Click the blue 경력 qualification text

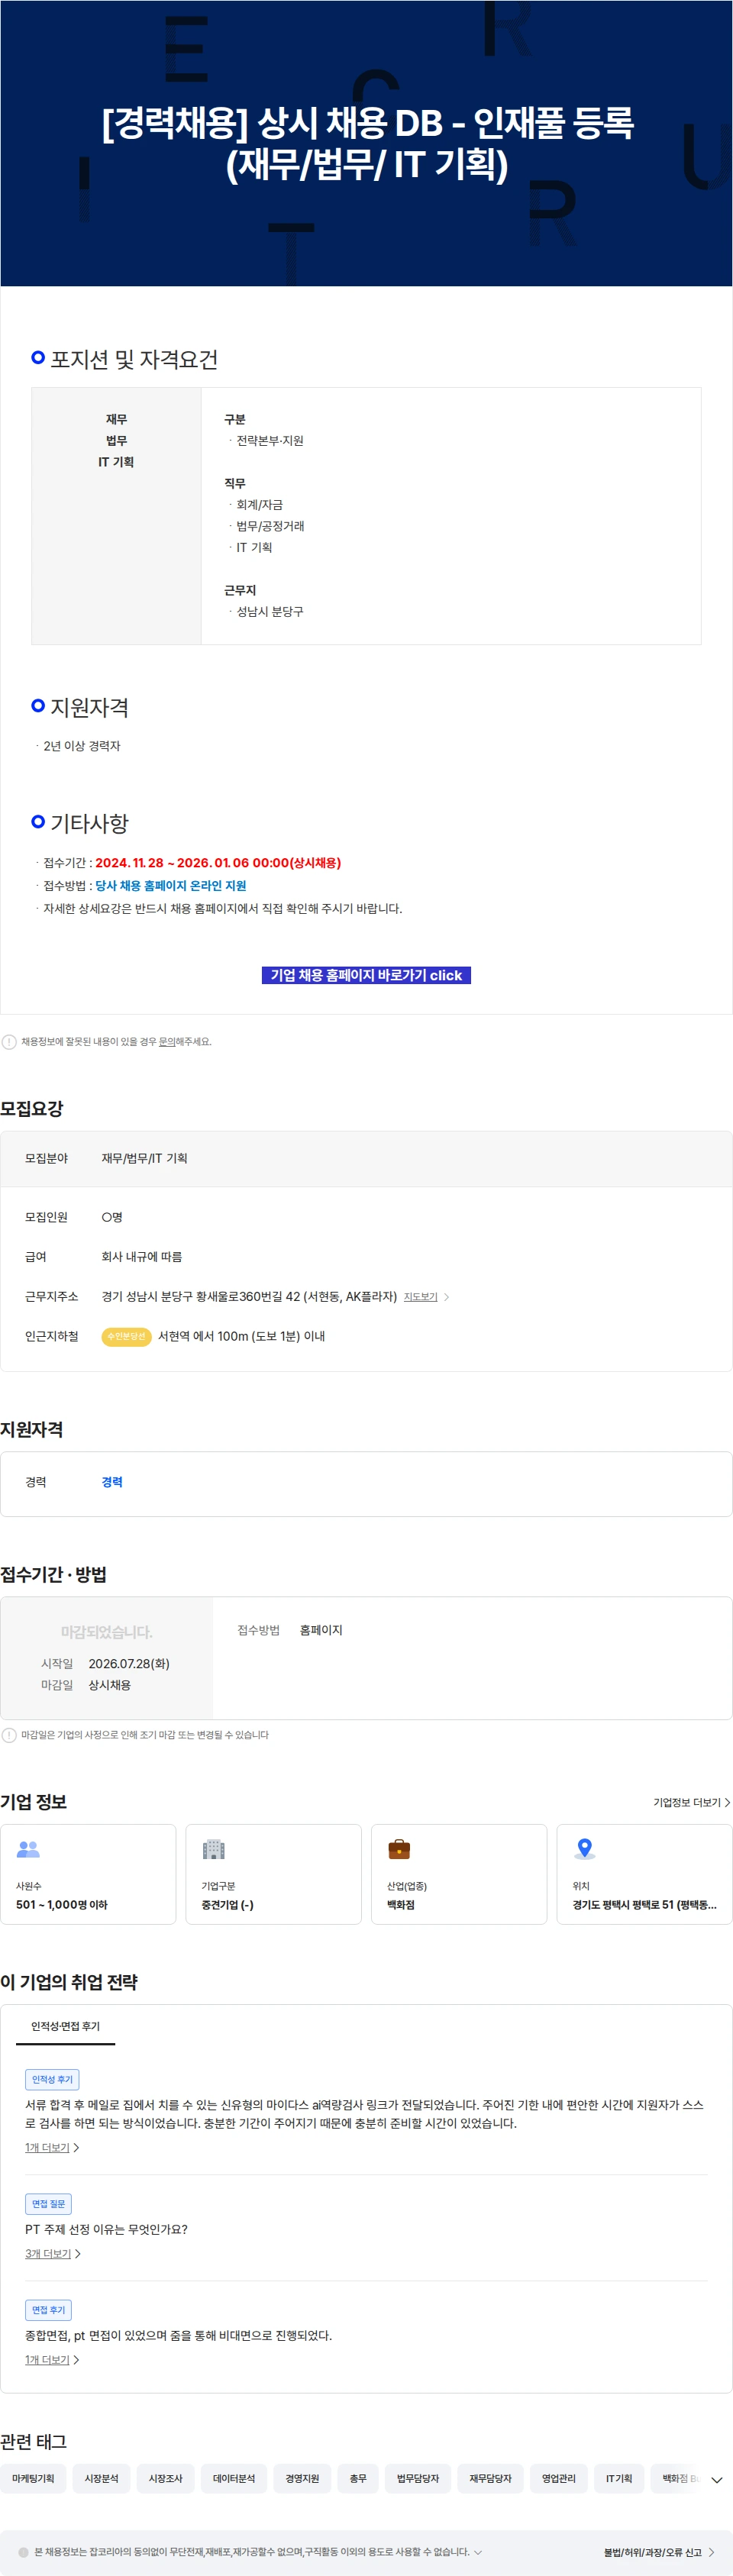112,1482
